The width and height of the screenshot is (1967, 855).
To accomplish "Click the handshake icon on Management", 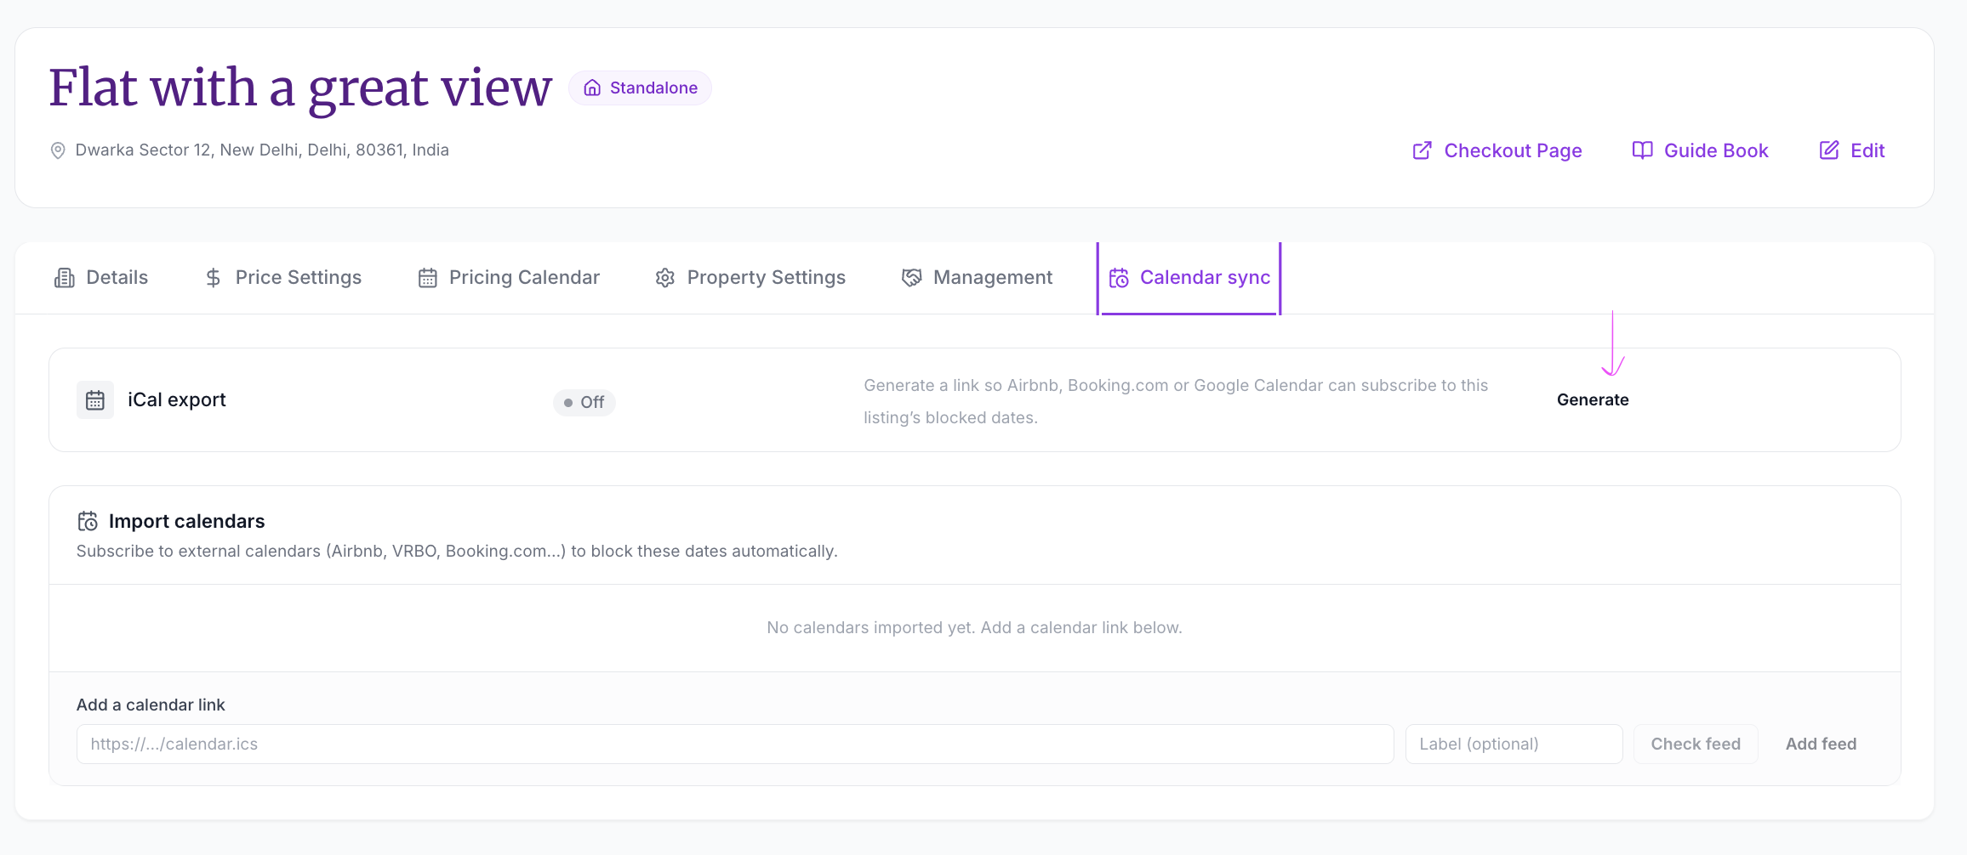I will pyautogui.click(x=911, y=278).
